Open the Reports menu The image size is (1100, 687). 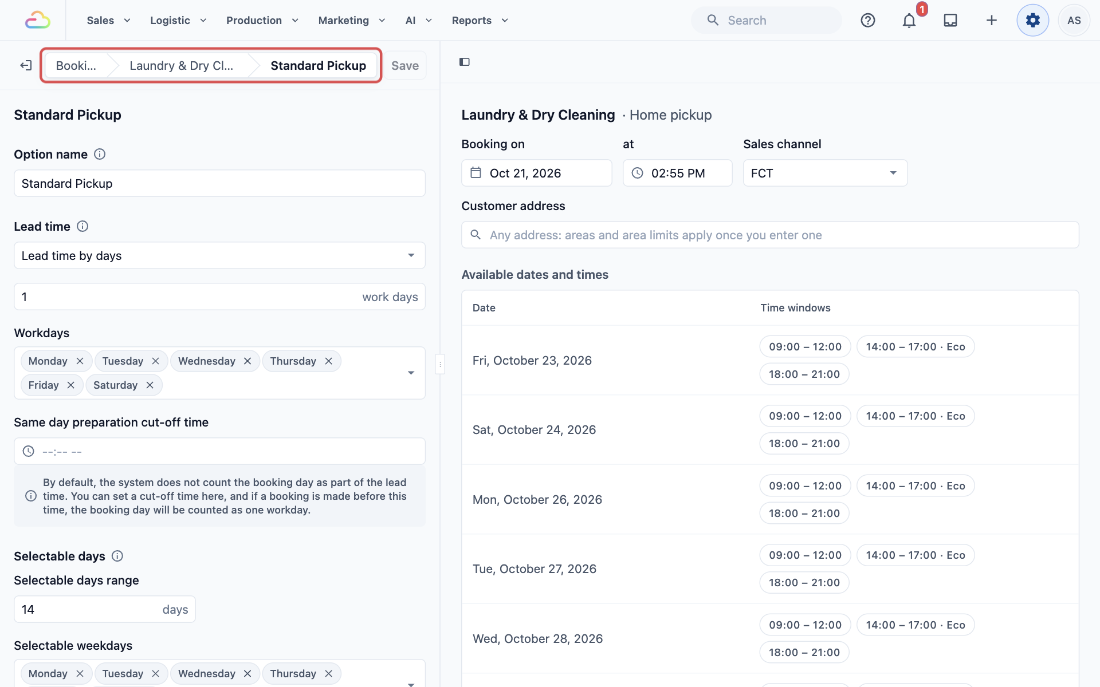coord(480,20)
